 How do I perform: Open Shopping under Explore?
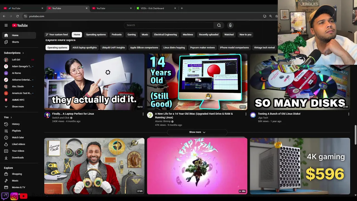click(19, 174)
